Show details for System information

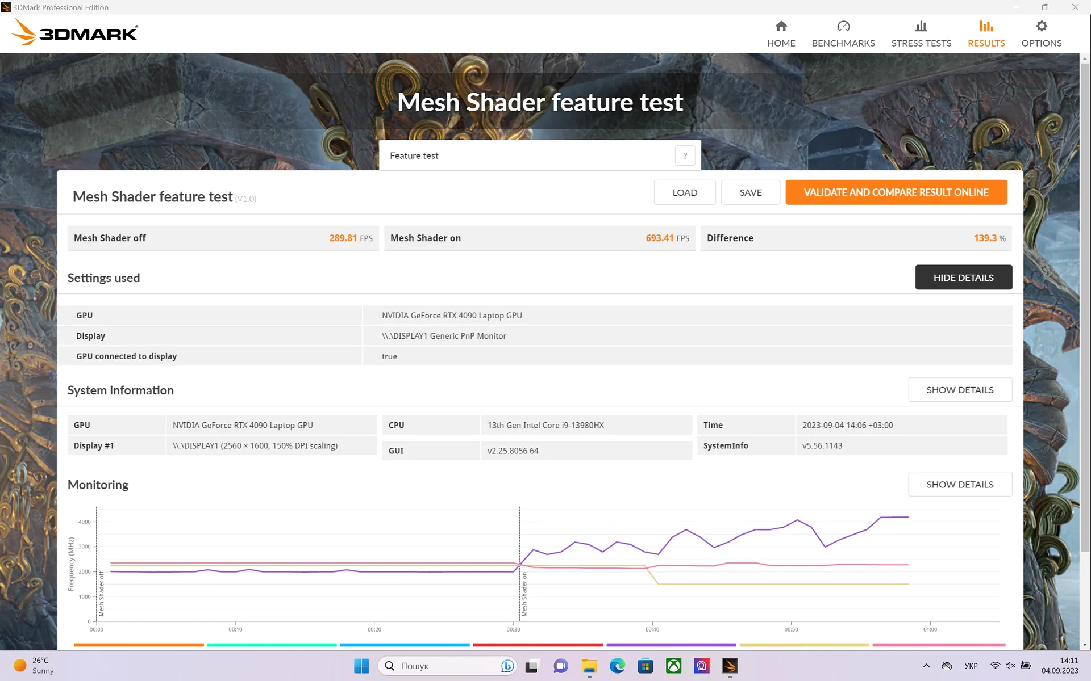960,390
